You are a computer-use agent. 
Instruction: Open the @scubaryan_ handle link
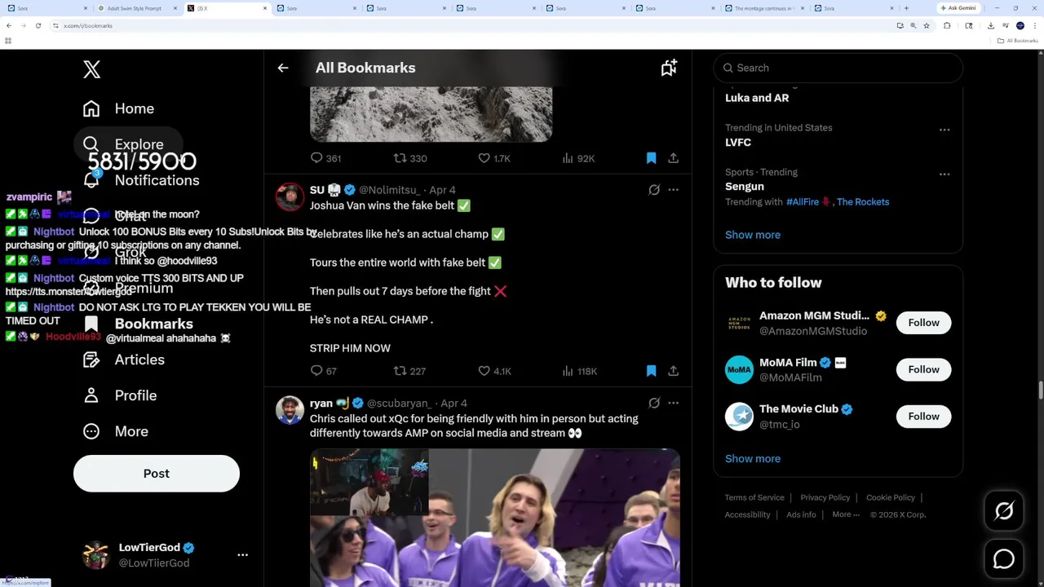coord(398,404)
